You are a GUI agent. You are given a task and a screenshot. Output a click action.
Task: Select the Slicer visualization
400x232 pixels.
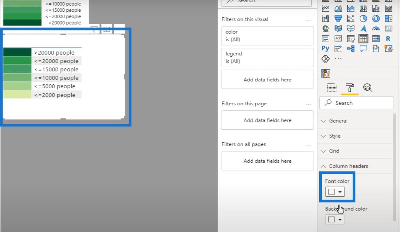[351, 39]
